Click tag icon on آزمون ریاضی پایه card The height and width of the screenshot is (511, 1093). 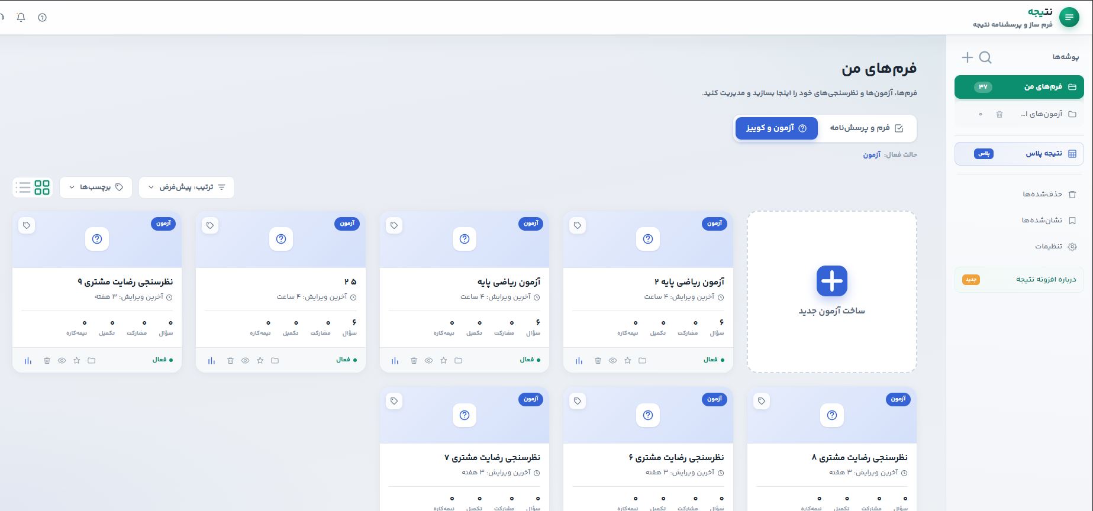coord(394,225)
